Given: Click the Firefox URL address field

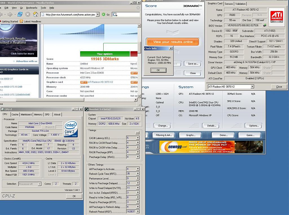Looking at the screenshot, I should pyautogui.click(x=70, y=14).
